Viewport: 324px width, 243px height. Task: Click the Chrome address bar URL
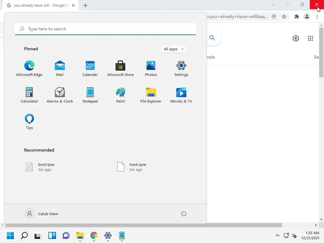point(237,16)
